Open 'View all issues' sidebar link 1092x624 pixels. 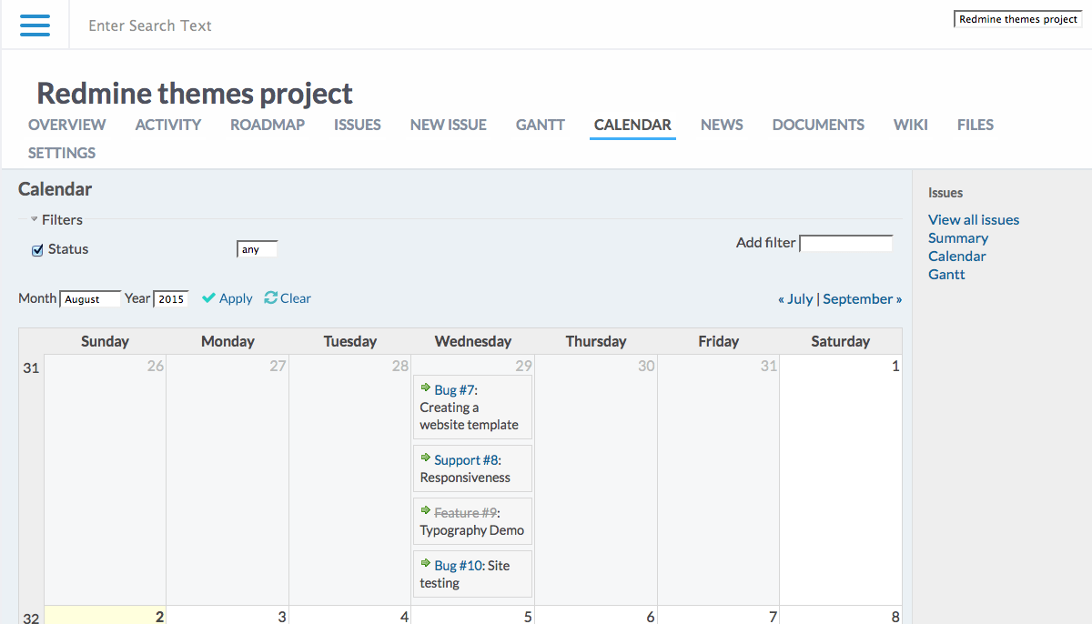[x=974, y=219]
